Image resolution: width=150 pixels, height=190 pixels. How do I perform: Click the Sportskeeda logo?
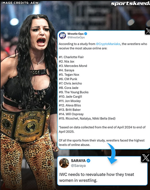point(130,4)
